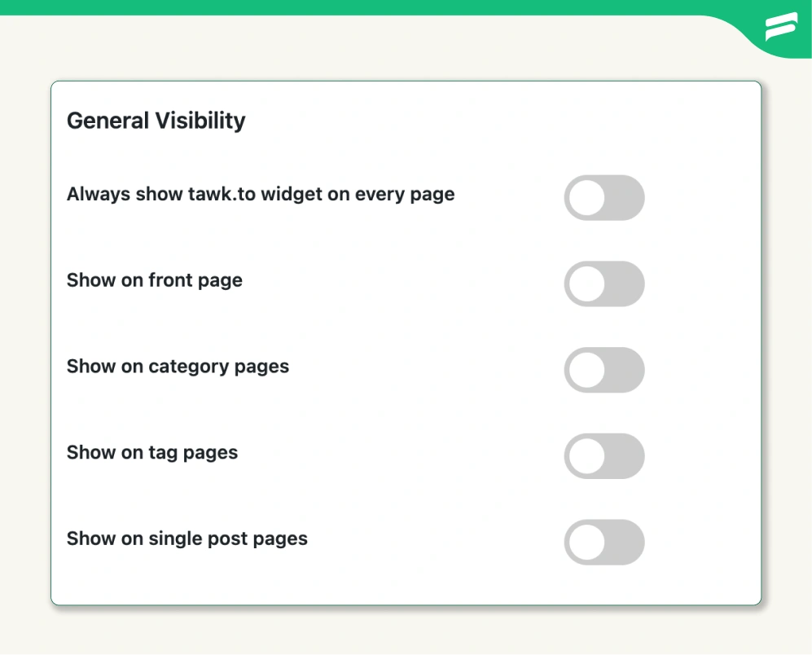The image size is (812, 655).
Task: Click the white knob of the every page toggle
Action: [586, 198]
